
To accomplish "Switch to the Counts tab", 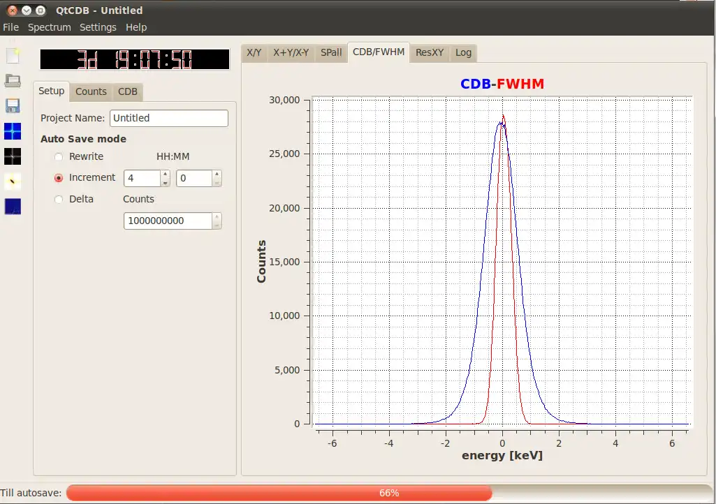I will pyautogui.click(x=91, y=91).
